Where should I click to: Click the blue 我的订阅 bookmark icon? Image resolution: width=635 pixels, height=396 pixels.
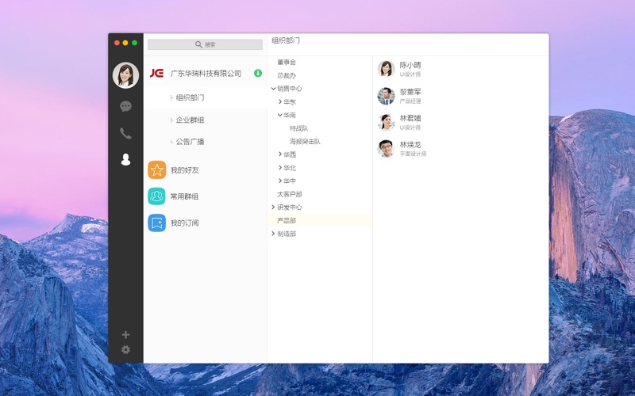click(x=156, y=223)
